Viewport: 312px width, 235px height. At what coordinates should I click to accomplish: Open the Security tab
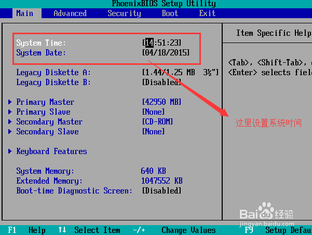tap(124, 13)
